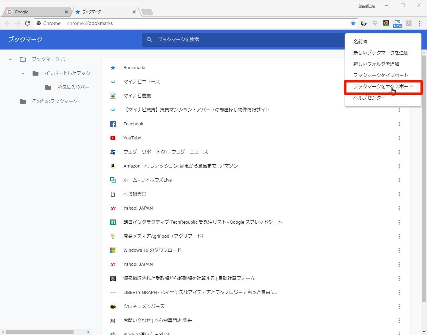Collapse the インポートしたブック folder arrow
This screenshot has height=335, width=427.
pos(23,73)
